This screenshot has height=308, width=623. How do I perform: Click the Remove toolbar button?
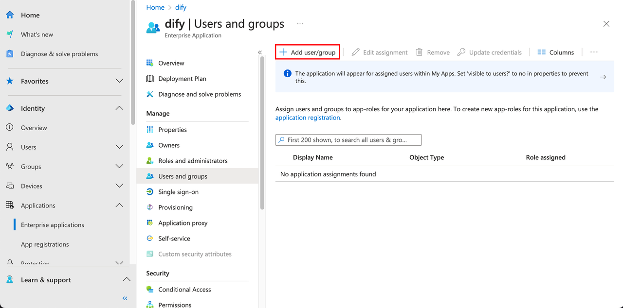[433, 52]
